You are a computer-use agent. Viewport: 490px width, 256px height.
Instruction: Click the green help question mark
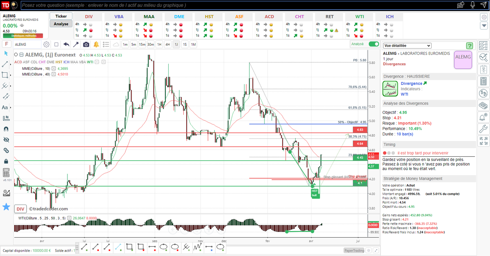coord(469,46)
